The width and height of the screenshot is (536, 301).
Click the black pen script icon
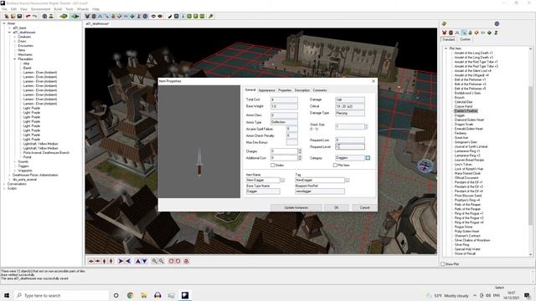(x=169, y=16)
